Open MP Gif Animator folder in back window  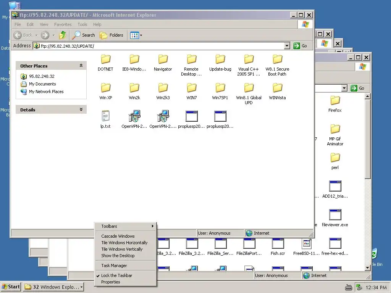(x=335, y=135)
